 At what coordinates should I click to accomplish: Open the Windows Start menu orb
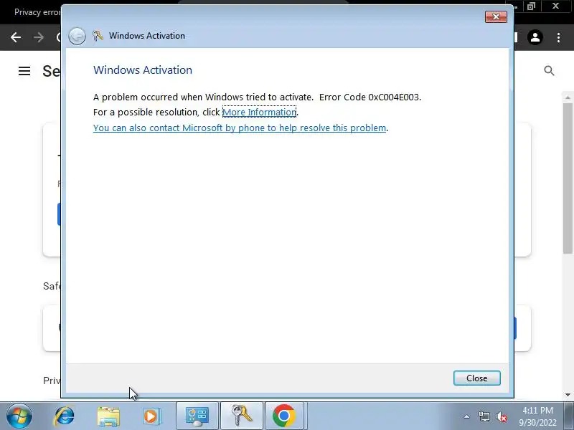[19, 416]
